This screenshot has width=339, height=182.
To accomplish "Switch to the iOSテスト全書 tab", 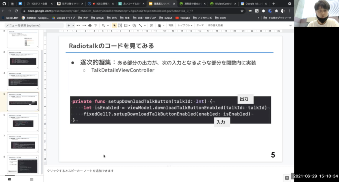I will click(x=39, y=4).
